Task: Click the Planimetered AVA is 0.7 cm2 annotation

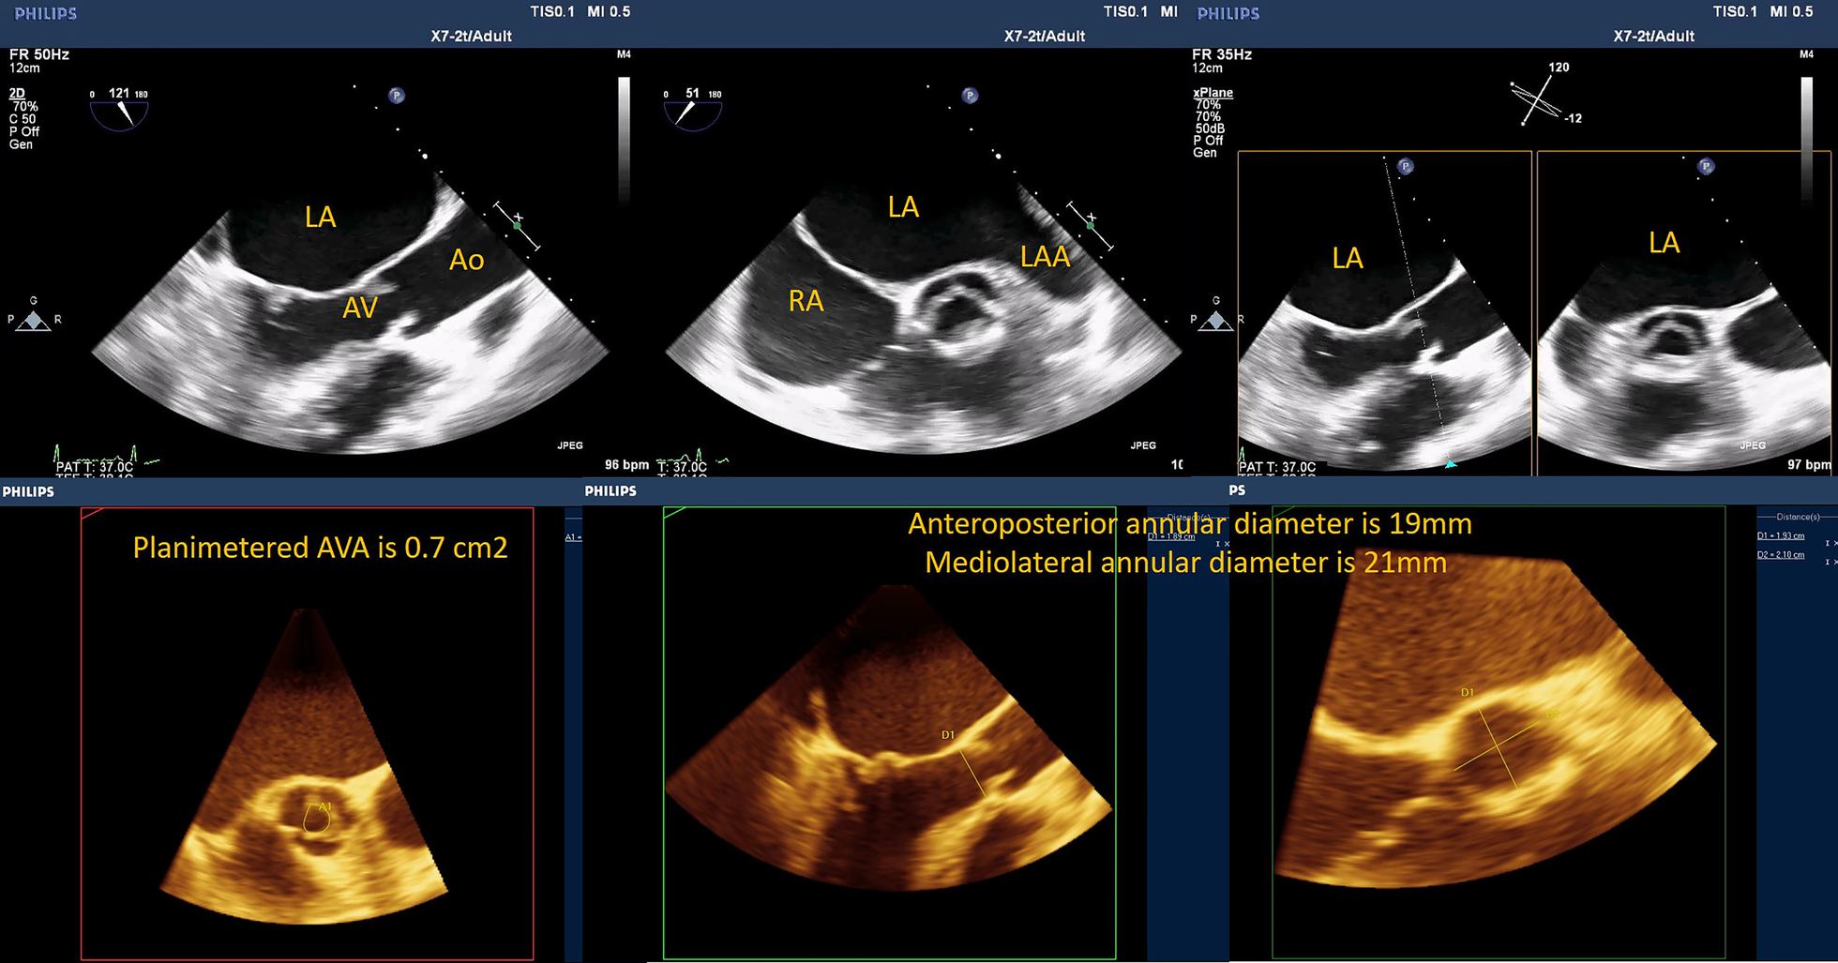Action: pos(320,548)
